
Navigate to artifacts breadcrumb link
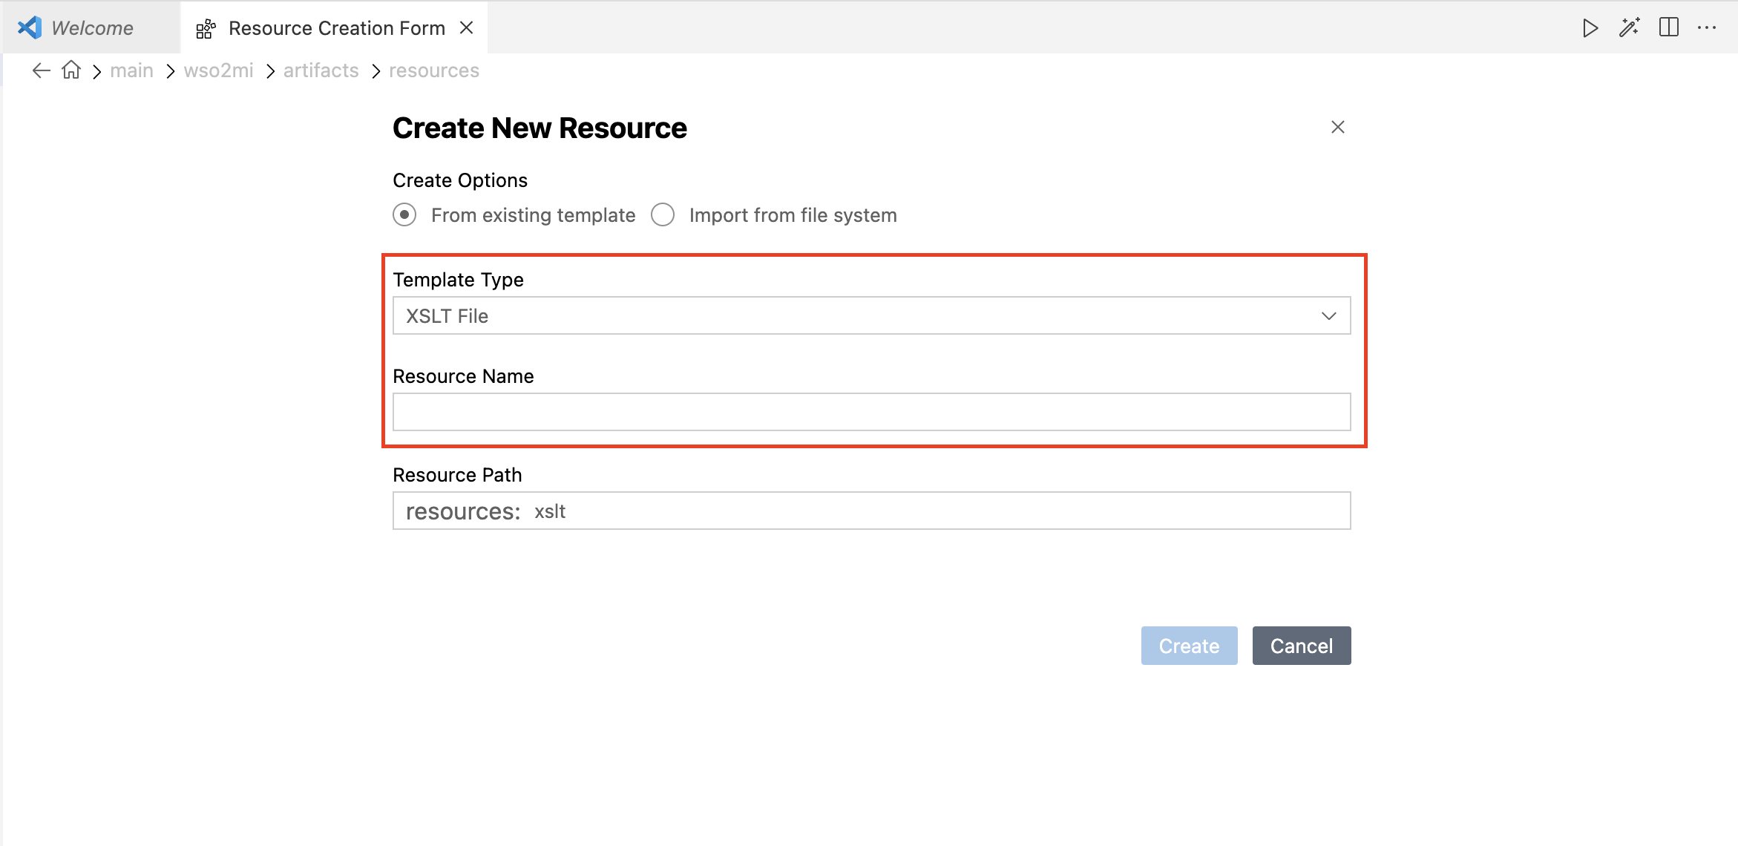click(x=321, y=70)
